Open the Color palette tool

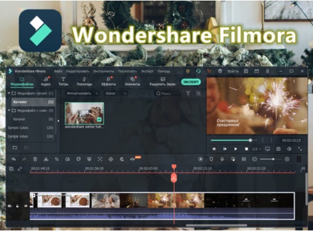pyautogui.click(x=79, y=159)
